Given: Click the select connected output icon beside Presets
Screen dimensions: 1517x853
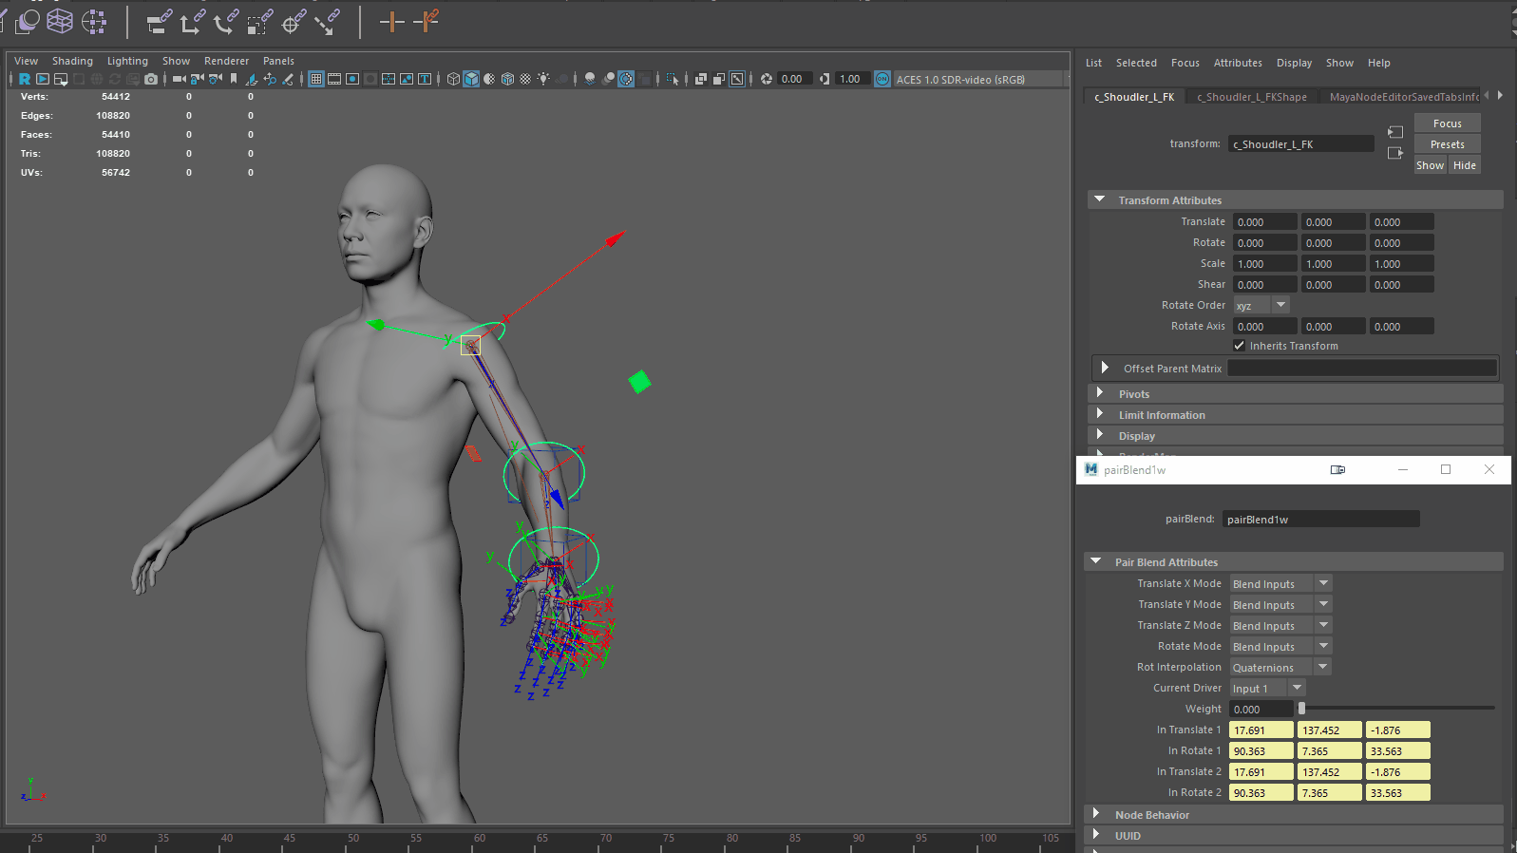Looking at the screenshot, I should coord(1395,152).
